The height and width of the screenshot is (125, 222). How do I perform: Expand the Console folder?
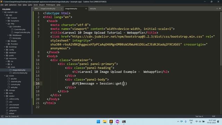coord(6,18)
